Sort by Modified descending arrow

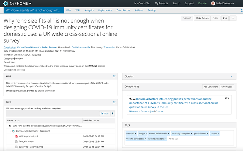[98, 120]
